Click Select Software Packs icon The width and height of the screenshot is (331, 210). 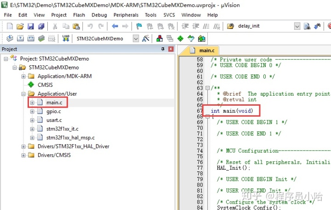click(x=191, y=39)
